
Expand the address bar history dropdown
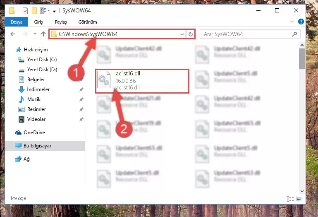click(x=182, y=34)
